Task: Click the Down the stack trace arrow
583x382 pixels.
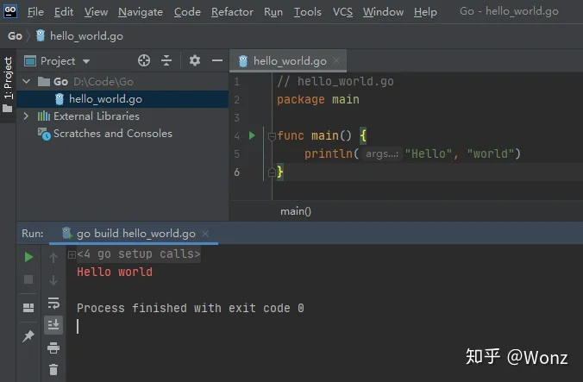Action: 53,279
